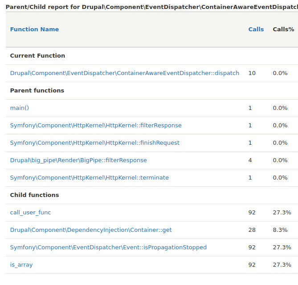Select 0.0% in dispatch current function row
This screenshot has height=285, width=298.
click(280, 73)
